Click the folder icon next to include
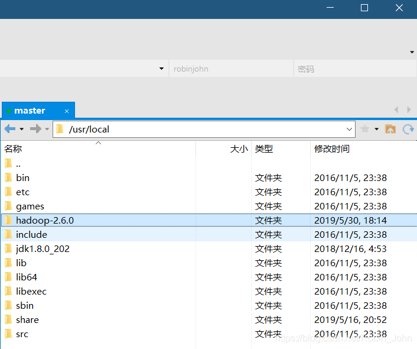Screen dimensions: 417x349 tap(8, 234)
